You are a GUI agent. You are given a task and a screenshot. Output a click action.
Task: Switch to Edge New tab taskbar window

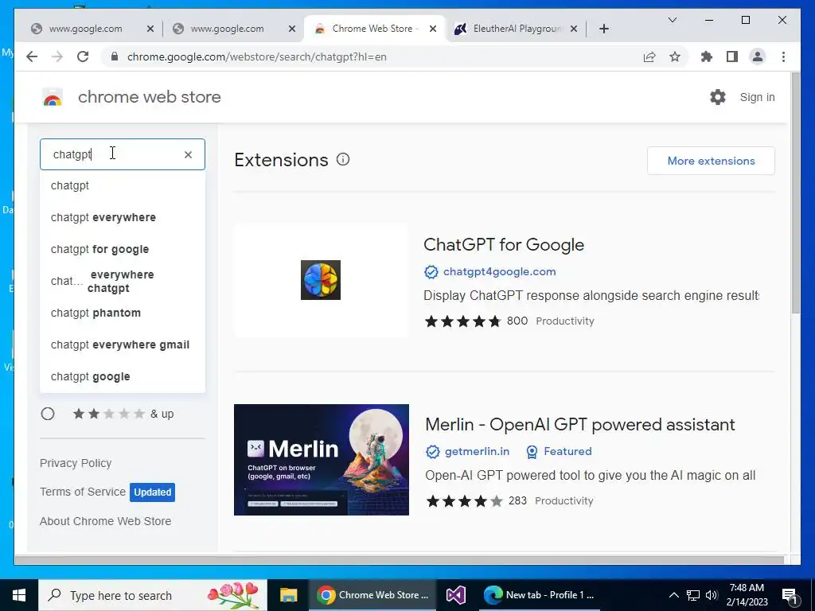coord(538,595)
